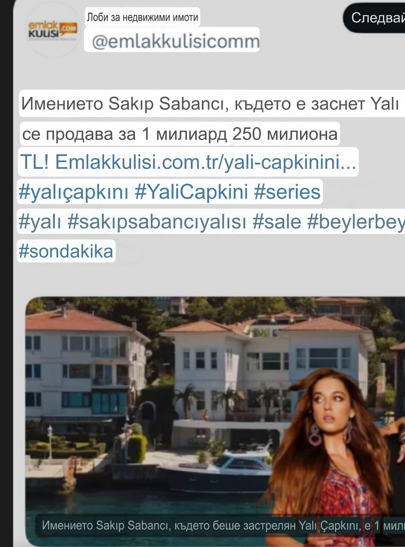The image size is (405, 547).
Task: Open the waterfront mansion photo
Action: [x=215, y=422]
